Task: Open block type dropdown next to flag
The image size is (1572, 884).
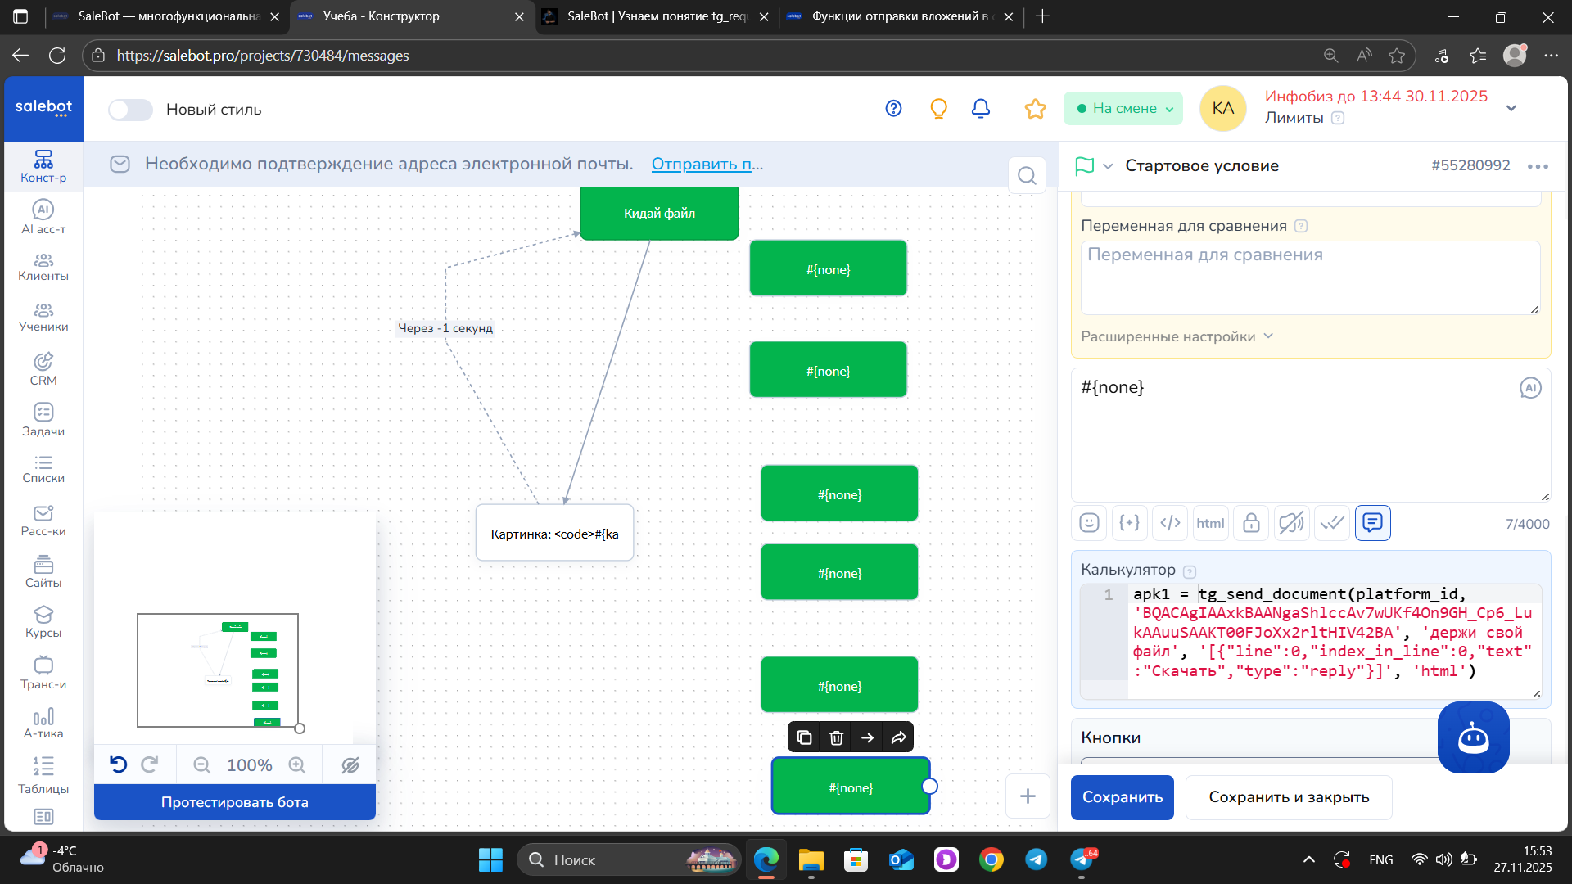Action: 1108,166
